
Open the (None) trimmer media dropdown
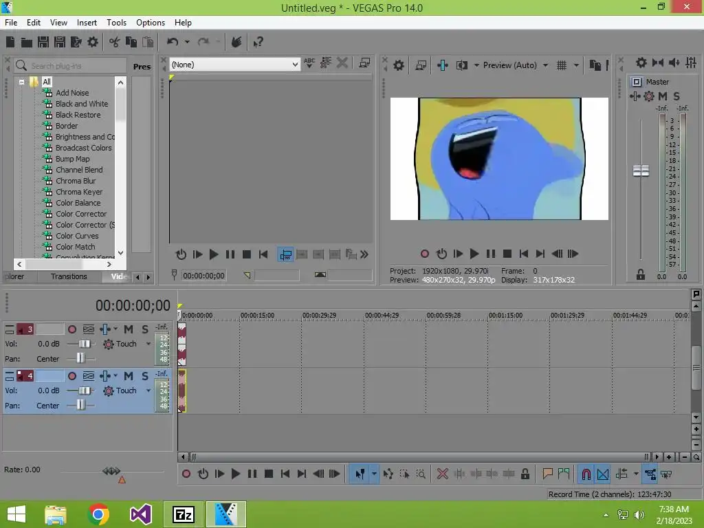click(x=294, y=65)
